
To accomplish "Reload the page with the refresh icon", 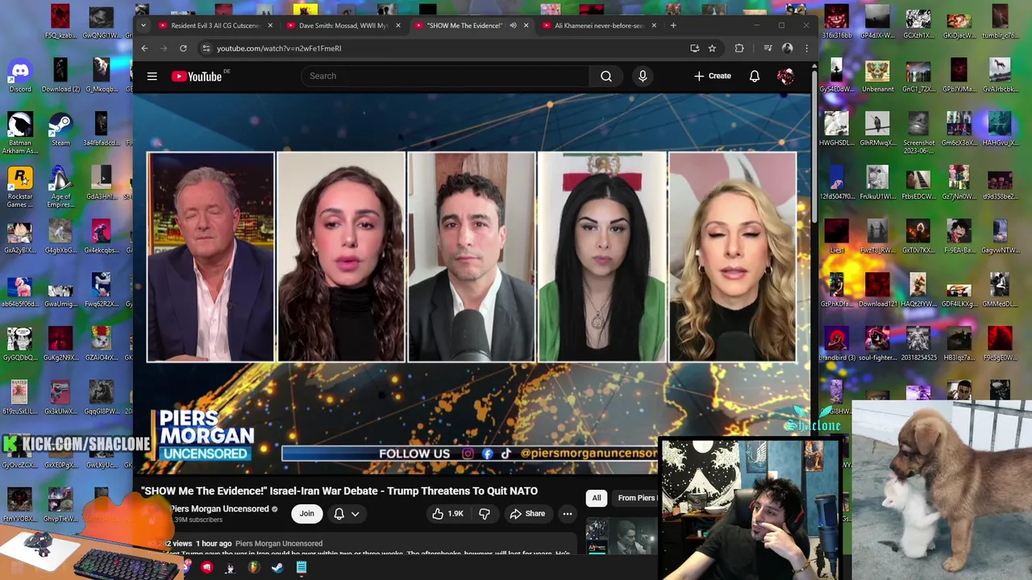I will tap(183, 48).
